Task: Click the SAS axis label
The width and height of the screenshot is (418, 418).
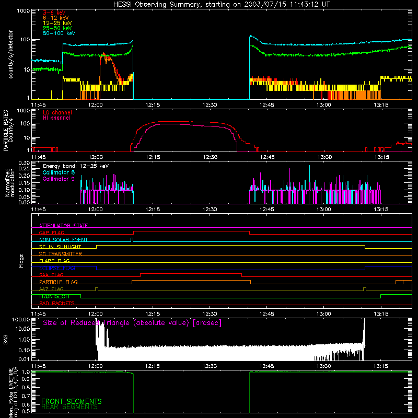Action: point(5,340)
